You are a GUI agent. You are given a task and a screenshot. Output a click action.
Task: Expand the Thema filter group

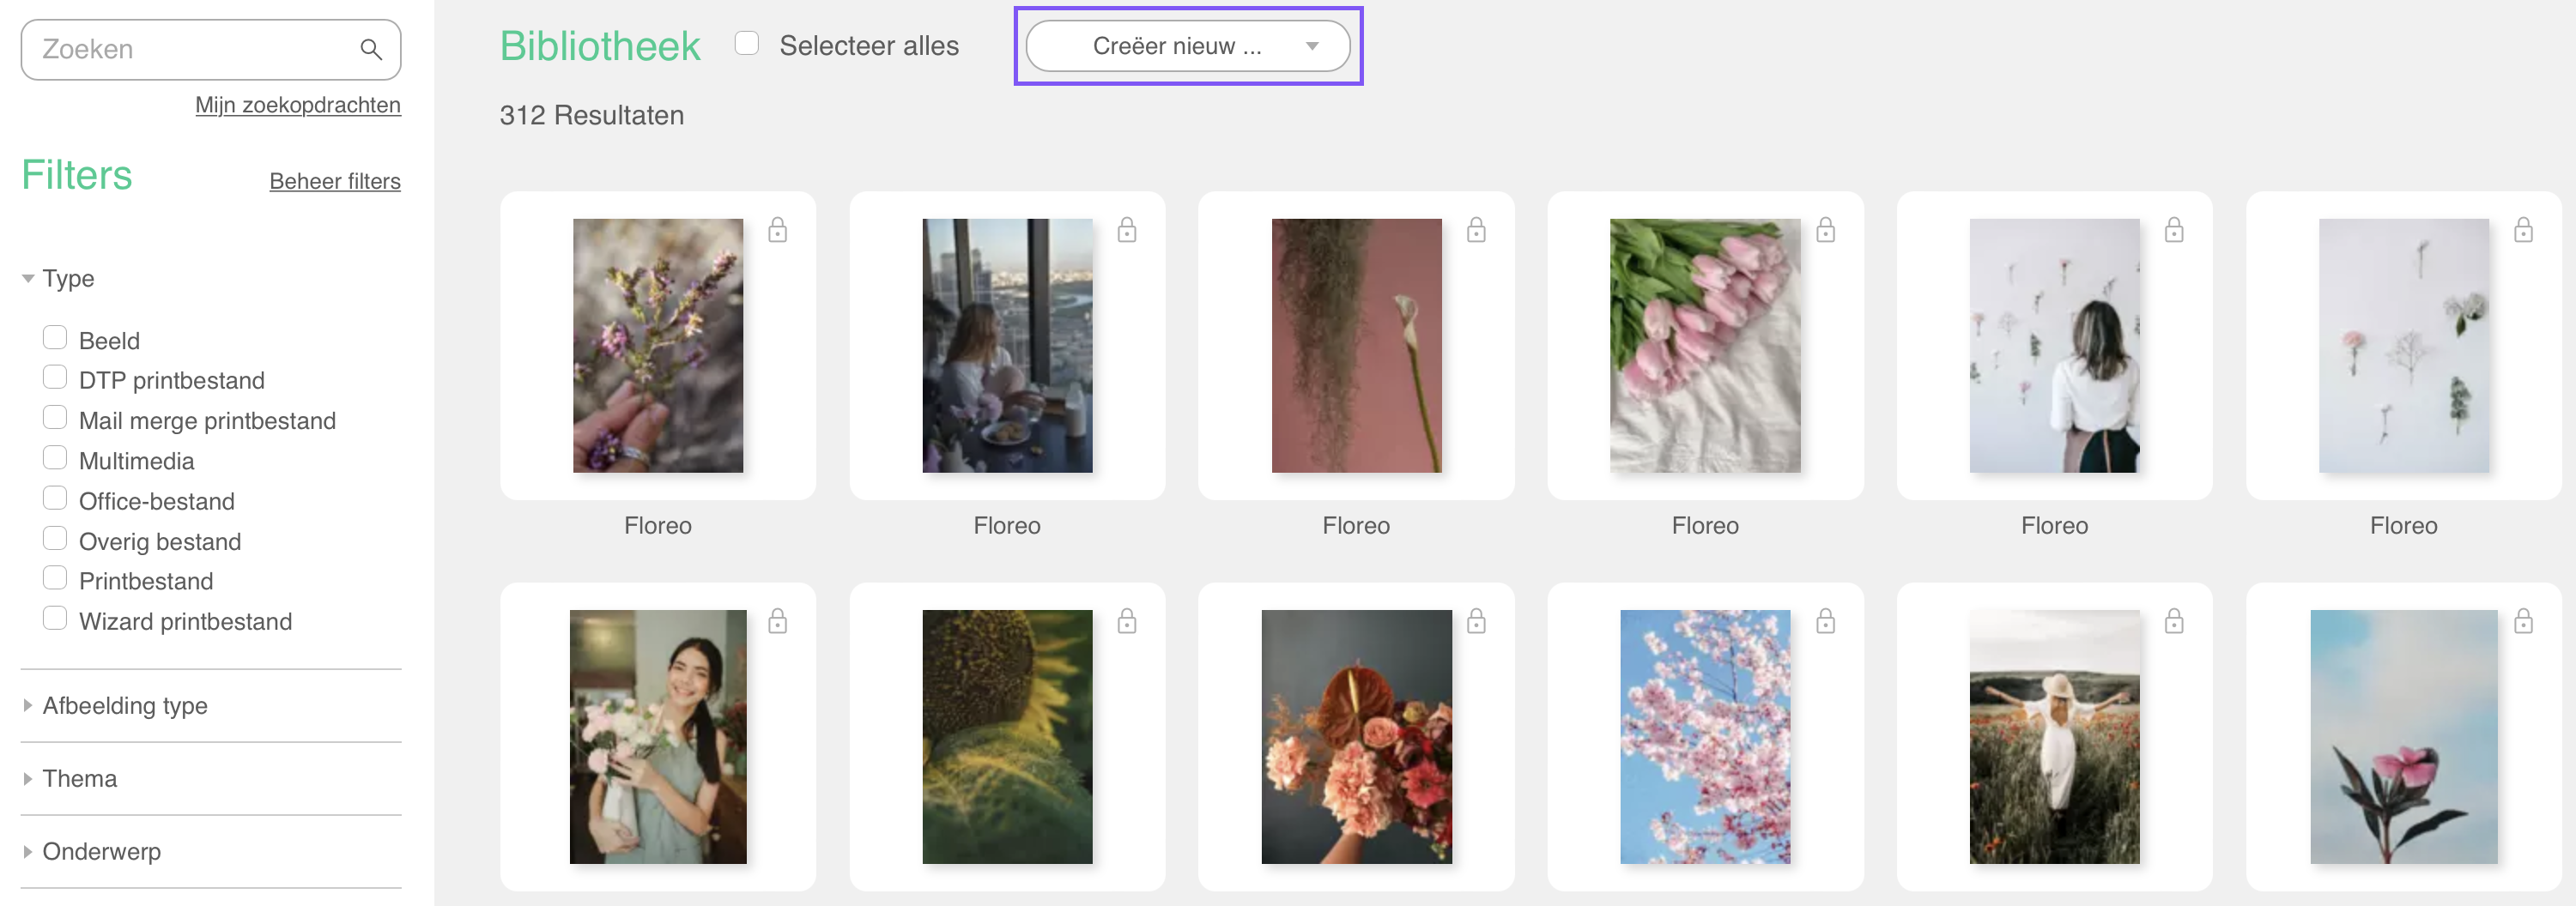pos(80,778)
